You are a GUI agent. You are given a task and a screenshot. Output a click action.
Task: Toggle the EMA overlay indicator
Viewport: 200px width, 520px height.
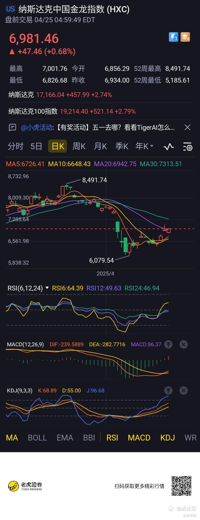[65, 438]
